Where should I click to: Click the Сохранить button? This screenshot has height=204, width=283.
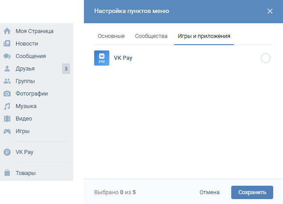click(252, 192)
